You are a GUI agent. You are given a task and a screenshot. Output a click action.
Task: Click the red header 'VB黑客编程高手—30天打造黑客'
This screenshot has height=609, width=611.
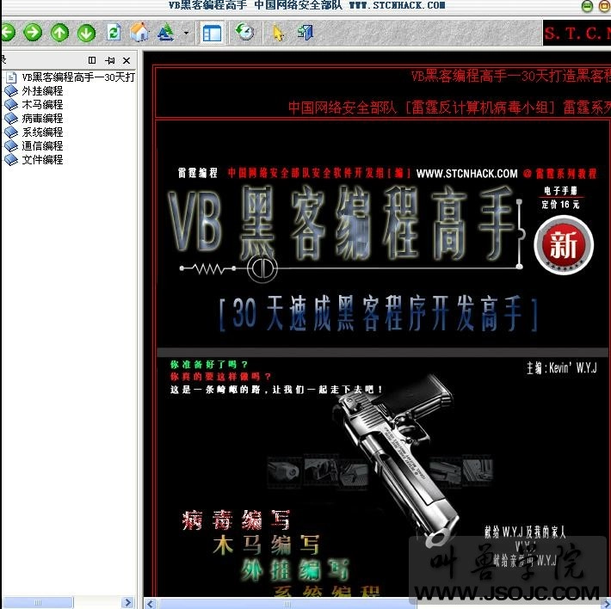point(511,76)
